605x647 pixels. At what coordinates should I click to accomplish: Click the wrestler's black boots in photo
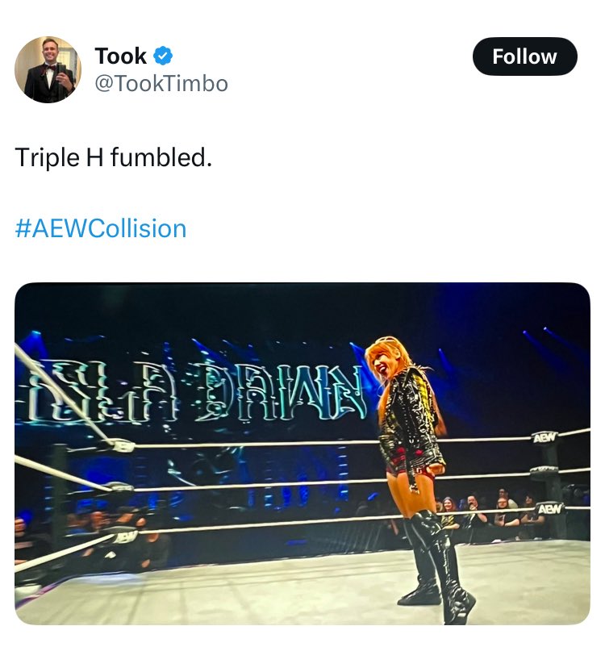(437, 567)
